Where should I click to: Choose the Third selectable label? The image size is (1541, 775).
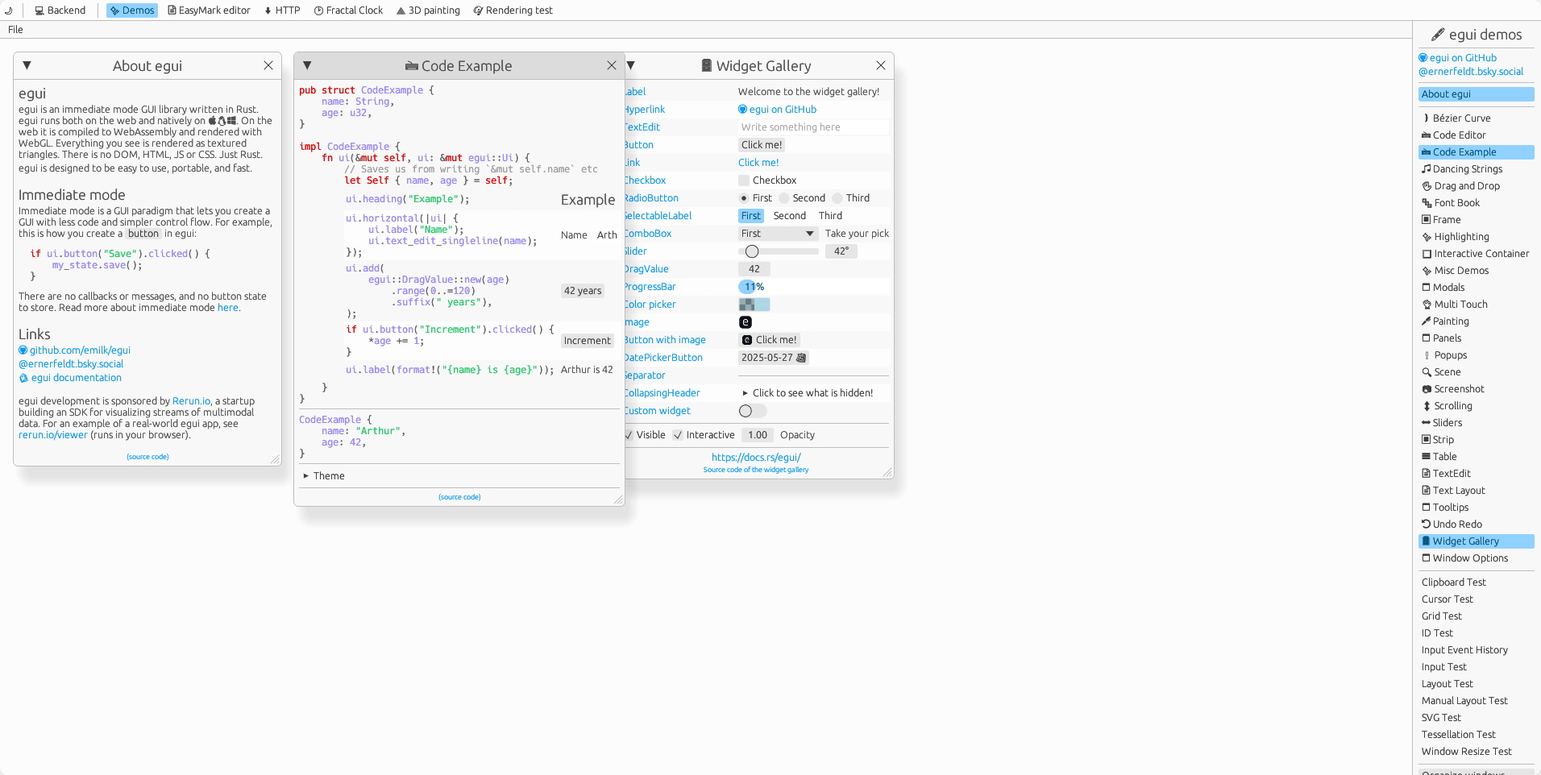[x=830, y=216]
